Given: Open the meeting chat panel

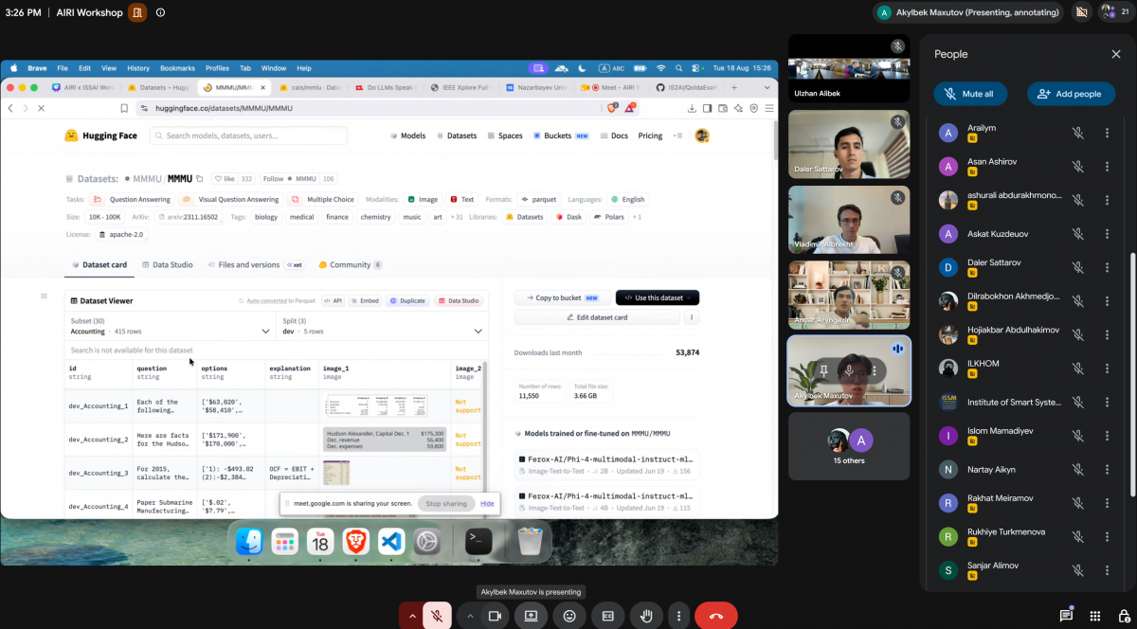Looking at the screenshot, I should (x=1066, y=615).
